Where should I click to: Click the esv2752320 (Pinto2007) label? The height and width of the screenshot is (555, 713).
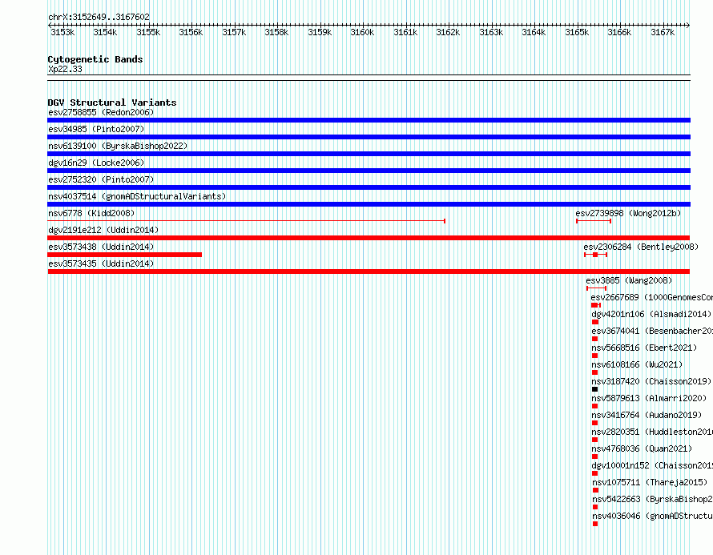click(101, 179)
